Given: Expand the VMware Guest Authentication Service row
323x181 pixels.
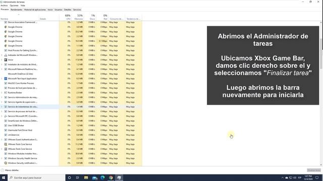Looking at the screenshot, I should click(x=2, y=140).
